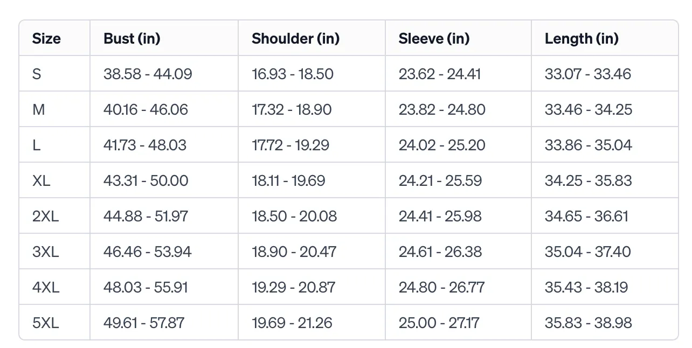Click the Shoulder (in) header cell
The width and height of the screenshot is (692, 348).
click(296, 39)
